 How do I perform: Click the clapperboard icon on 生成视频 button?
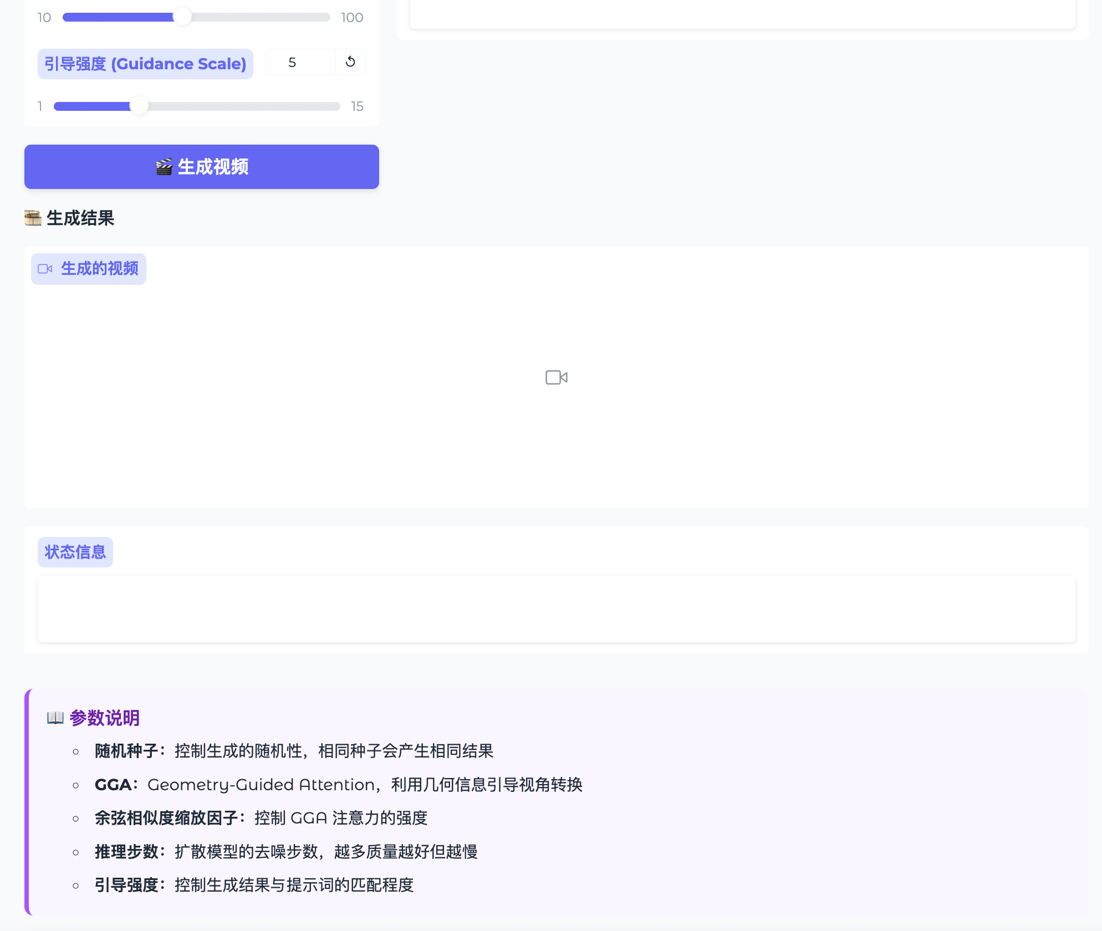[x=164, y=167]
